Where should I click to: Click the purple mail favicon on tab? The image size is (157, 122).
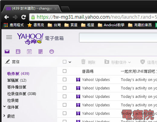[x=8, y=9]
